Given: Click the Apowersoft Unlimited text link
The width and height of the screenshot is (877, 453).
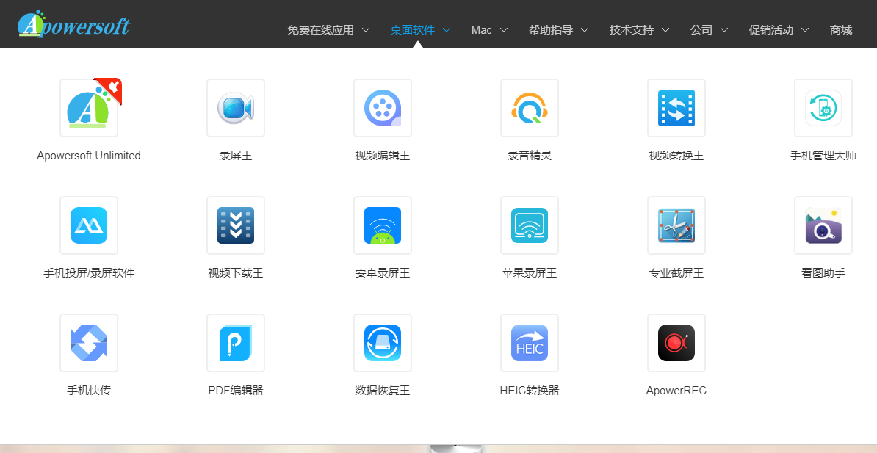Looking at the screenshot, I should (89, 156).
